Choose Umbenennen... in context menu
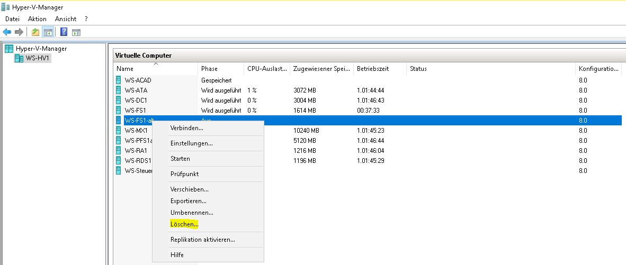The height and width of the screenshot is (265, 626). pos(208,213)
